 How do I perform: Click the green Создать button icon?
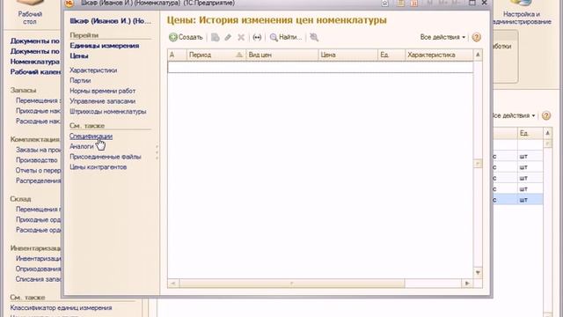click(x=173, y=37)
